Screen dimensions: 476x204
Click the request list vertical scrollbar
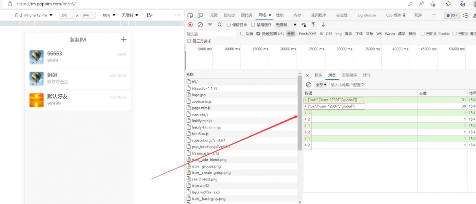pos(300,114)
